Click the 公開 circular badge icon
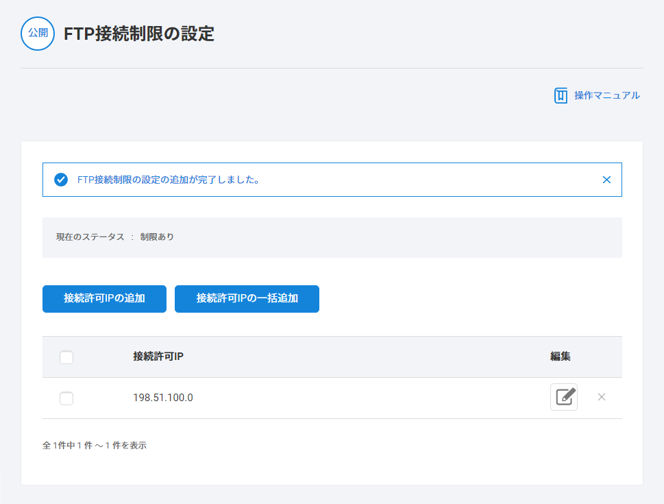The image size is (664, 504). click(38, 34)
